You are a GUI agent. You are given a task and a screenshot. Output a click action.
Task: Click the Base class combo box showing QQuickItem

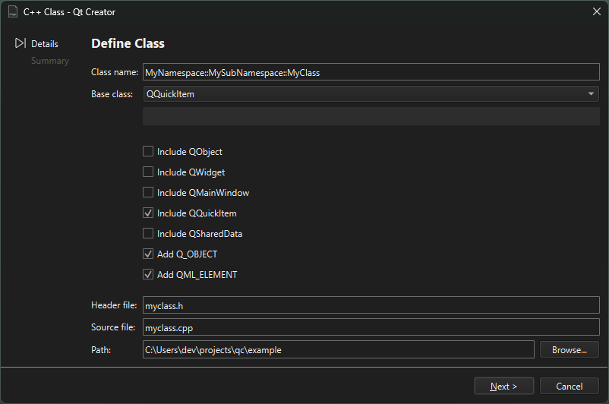click(364, 94)
